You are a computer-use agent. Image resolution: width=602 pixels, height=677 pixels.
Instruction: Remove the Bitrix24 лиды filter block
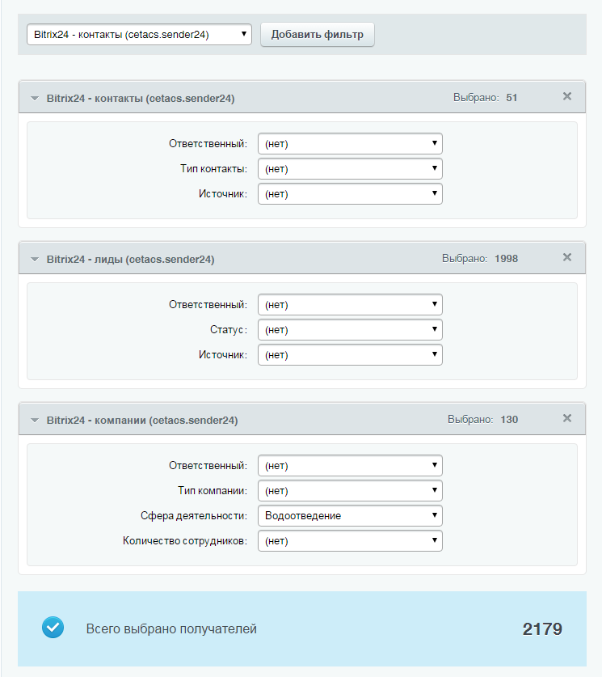click(567, 257)
